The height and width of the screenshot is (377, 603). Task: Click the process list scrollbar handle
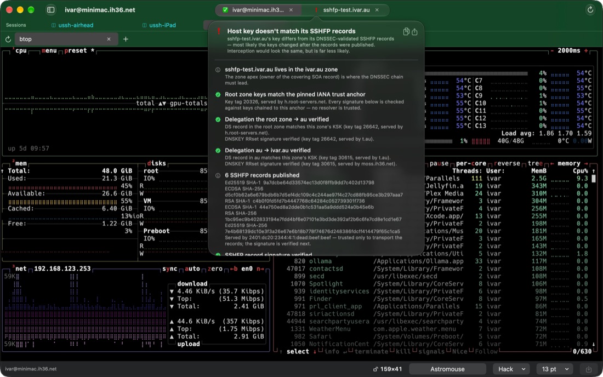(593, 179)
